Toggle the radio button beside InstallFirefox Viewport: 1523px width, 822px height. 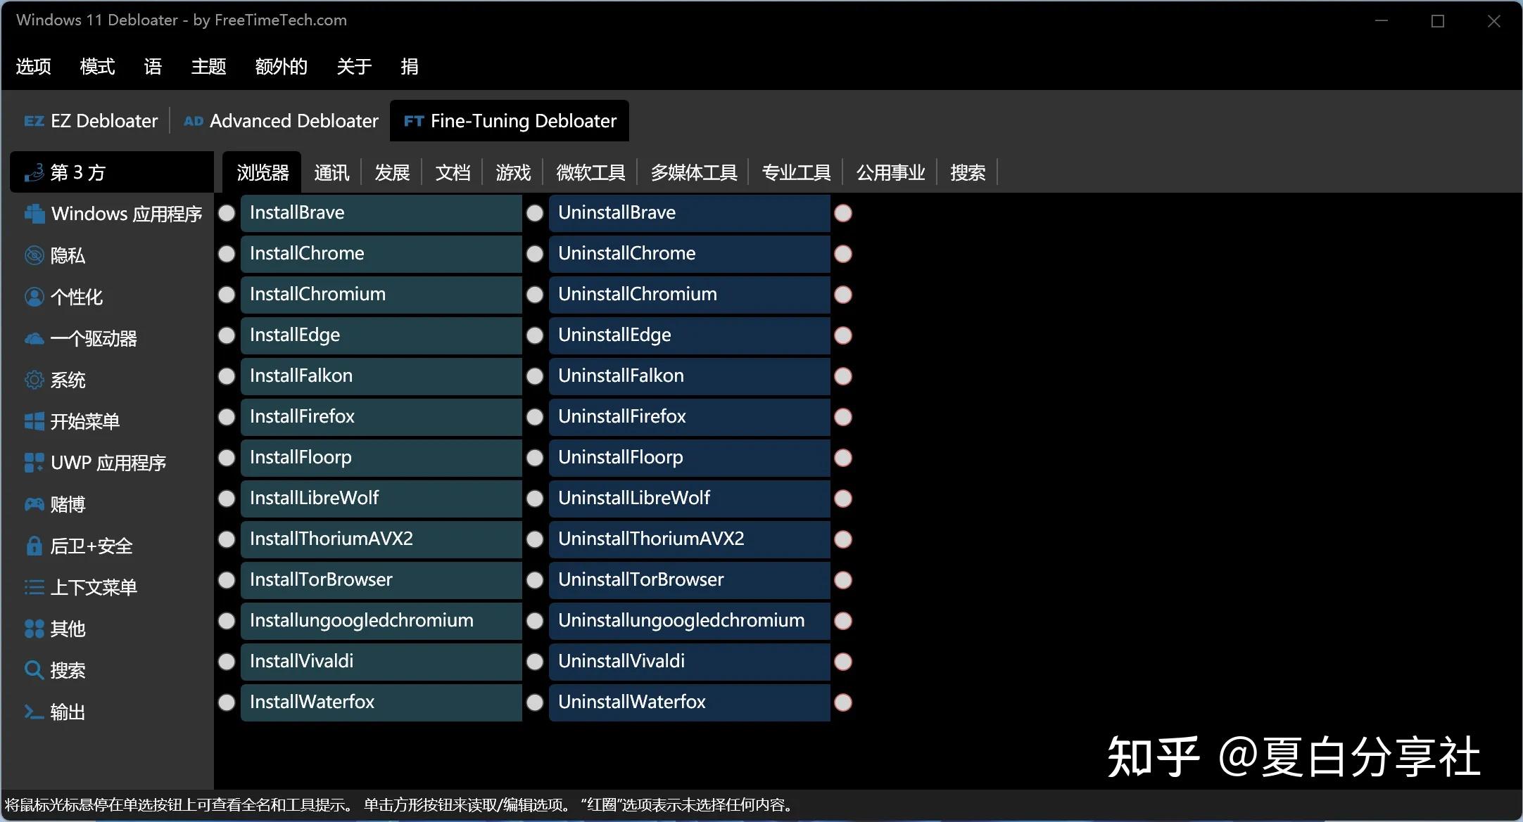pos(227,417)
